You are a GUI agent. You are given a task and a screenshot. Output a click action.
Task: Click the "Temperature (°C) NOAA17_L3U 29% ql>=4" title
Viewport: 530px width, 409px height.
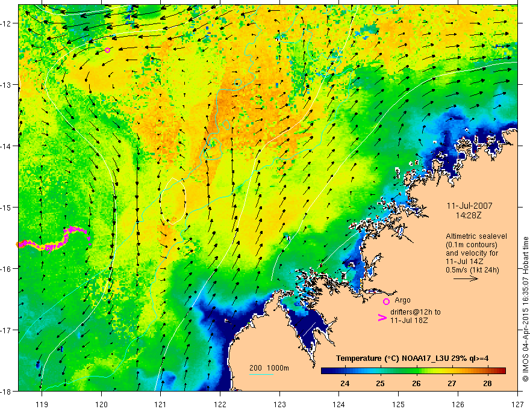coord(412,358)
